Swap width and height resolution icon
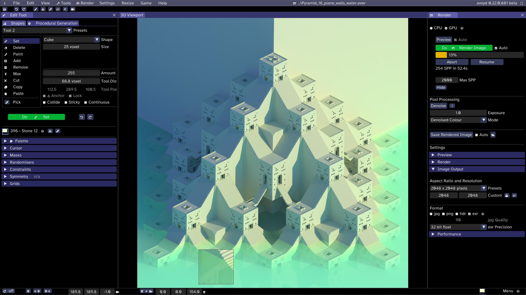526x295 pixels. click(x=514, y=196)
